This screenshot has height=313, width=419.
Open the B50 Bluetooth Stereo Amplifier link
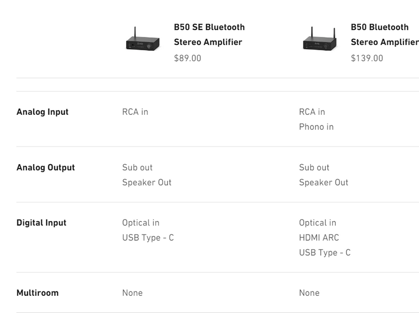tap(384, 34)
